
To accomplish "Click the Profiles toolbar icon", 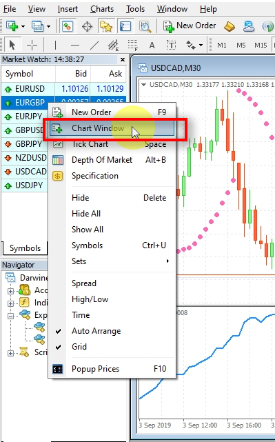I will click(x=37, y=26).
